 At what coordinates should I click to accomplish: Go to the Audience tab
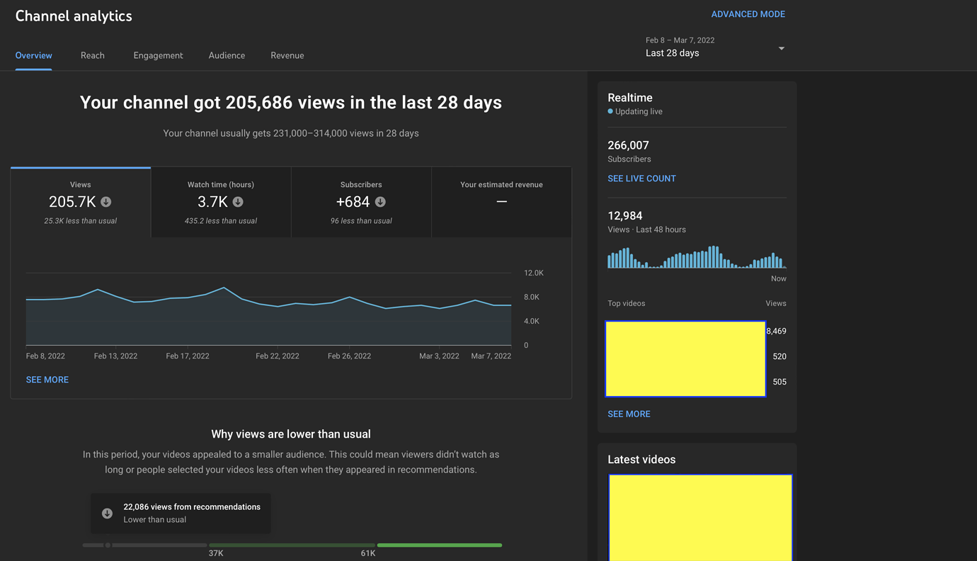pos(227,55)
